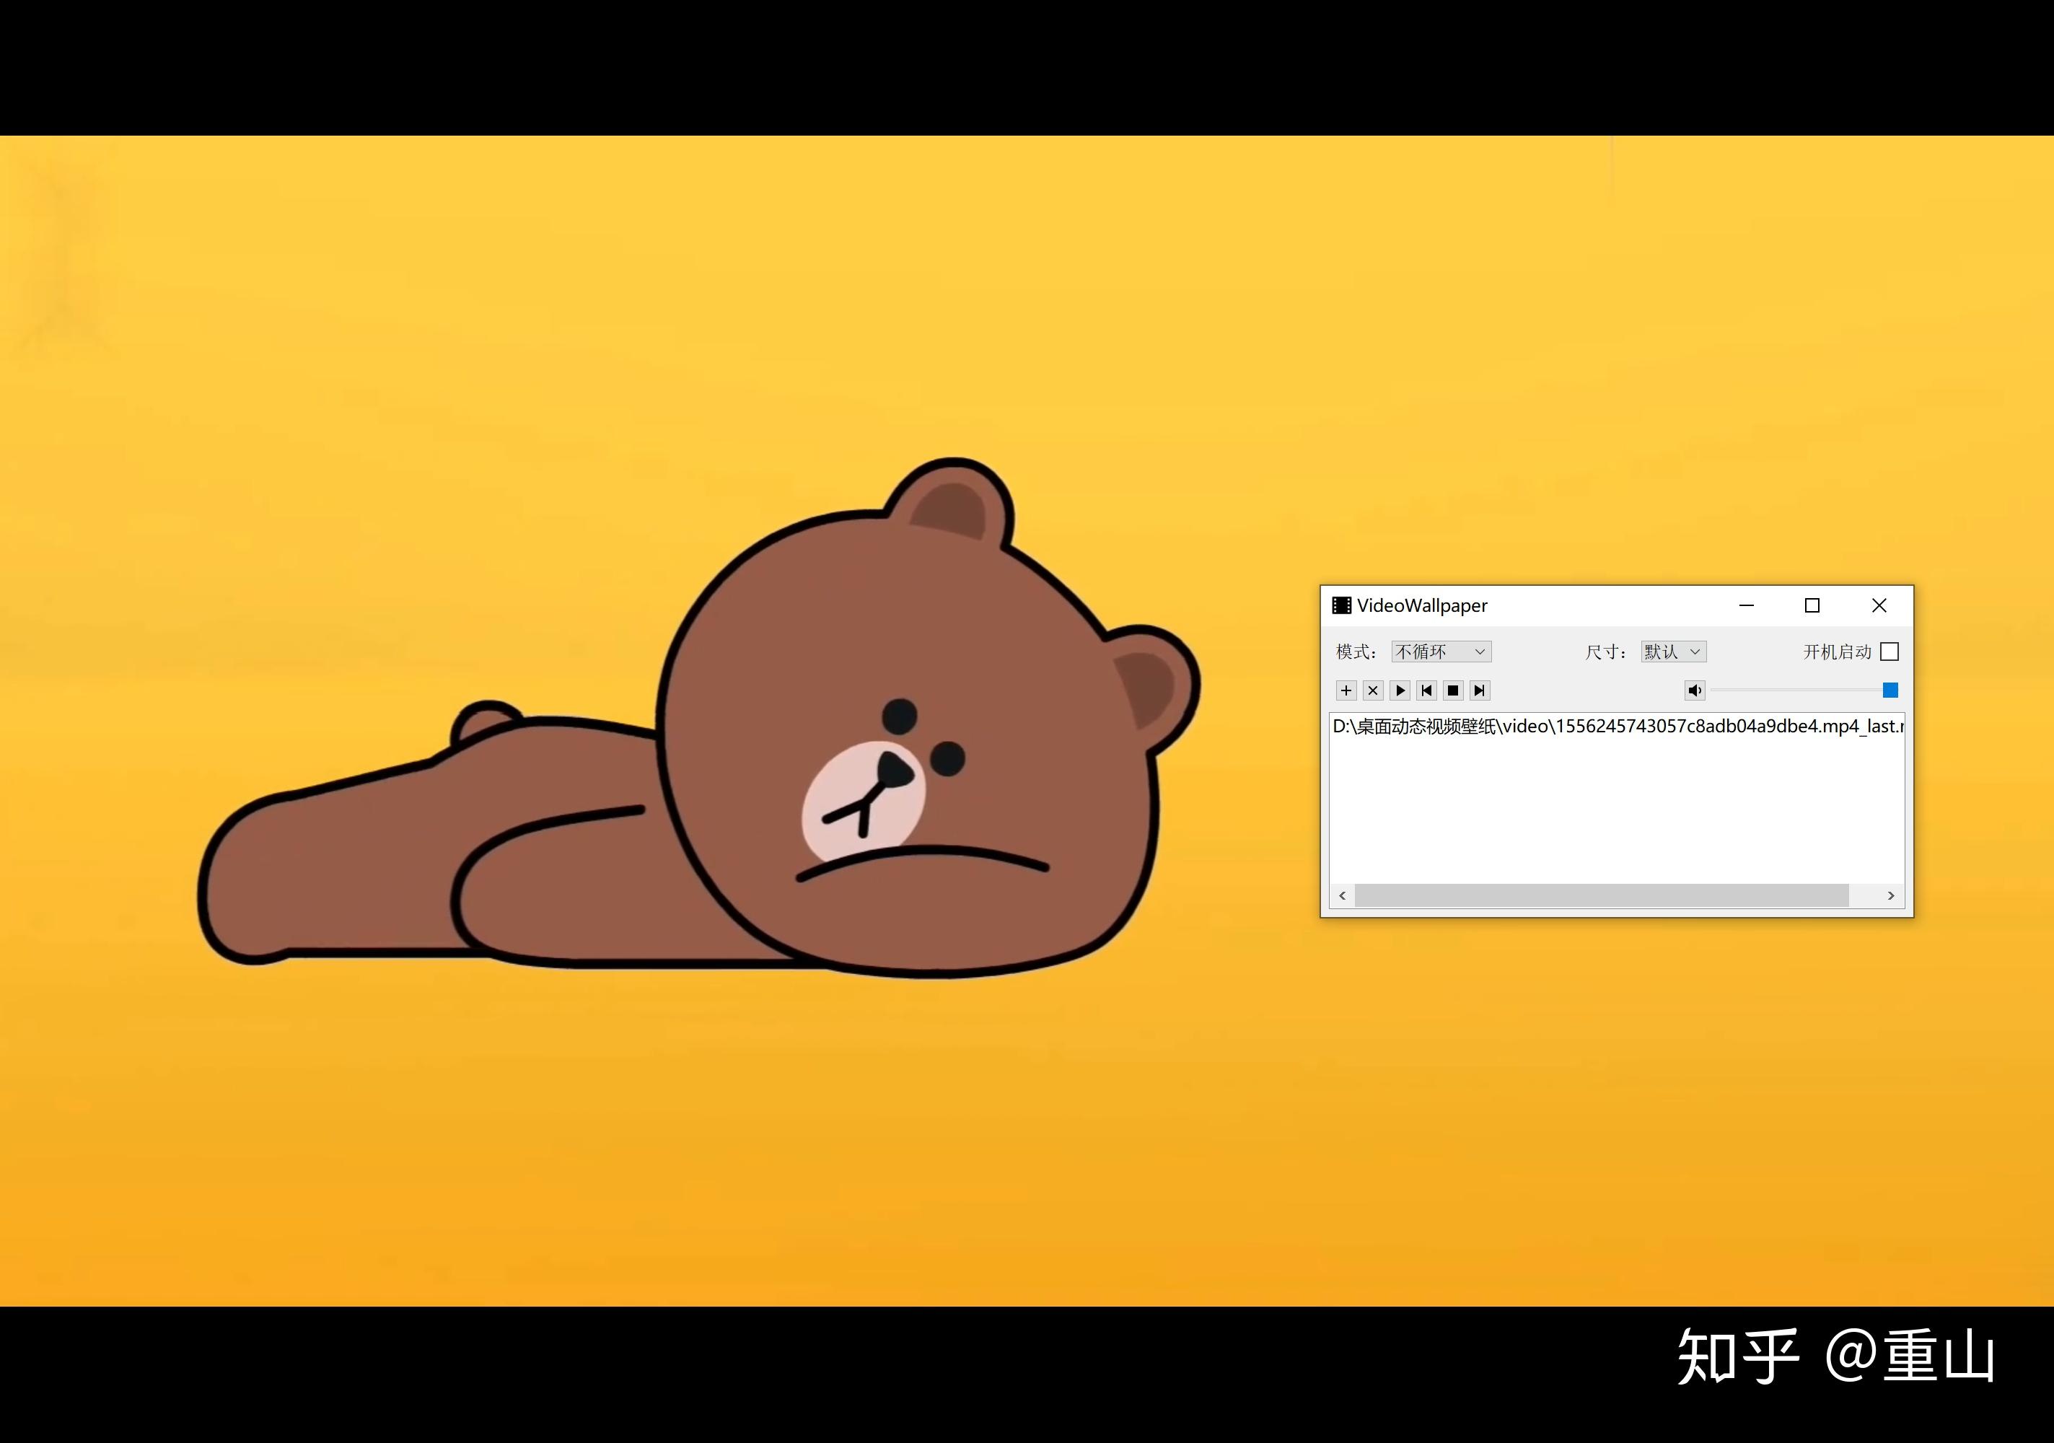The height and width of the screenshot is (1443, 2054).
Task: Skip to the previous video
Action: point(1427,690)
